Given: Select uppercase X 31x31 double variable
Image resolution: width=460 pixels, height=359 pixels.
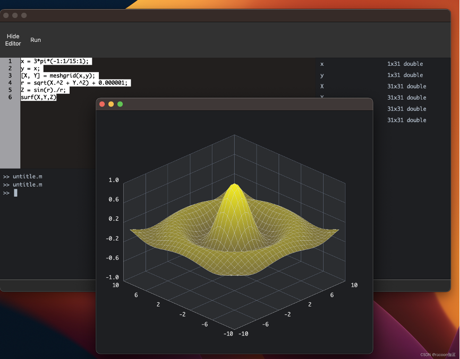Looking at the screenshot, I should pos(322,86).
